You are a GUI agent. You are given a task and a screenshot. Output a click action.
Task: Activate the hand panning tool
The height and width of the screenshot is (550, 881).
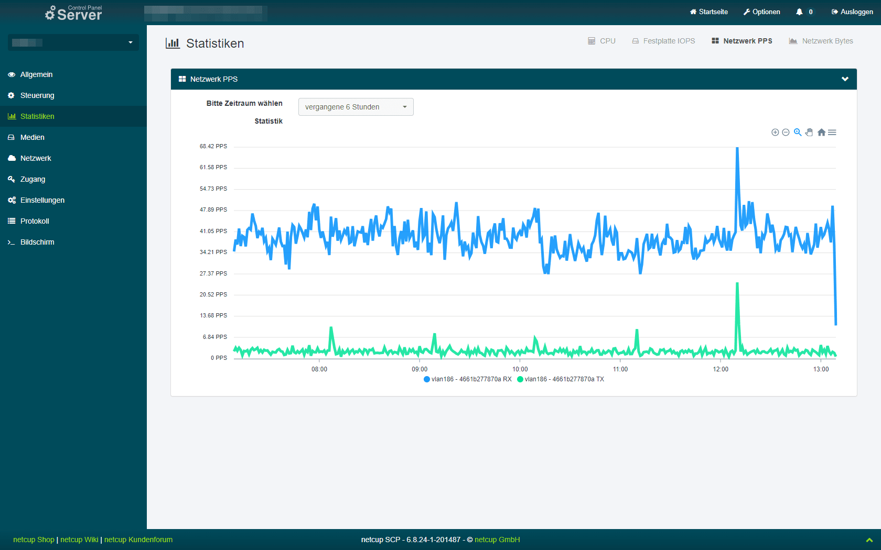(809, 133)
